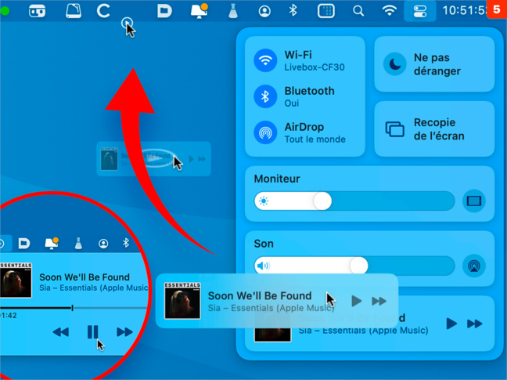This screenshot has width=507, height=380.
Task: Rewind the track in the magnified player
Action: coord(60,331)
